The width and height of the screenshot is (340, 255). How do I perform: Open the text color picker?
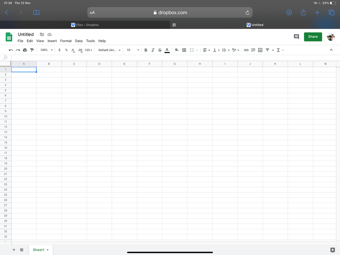click(167, 50)
